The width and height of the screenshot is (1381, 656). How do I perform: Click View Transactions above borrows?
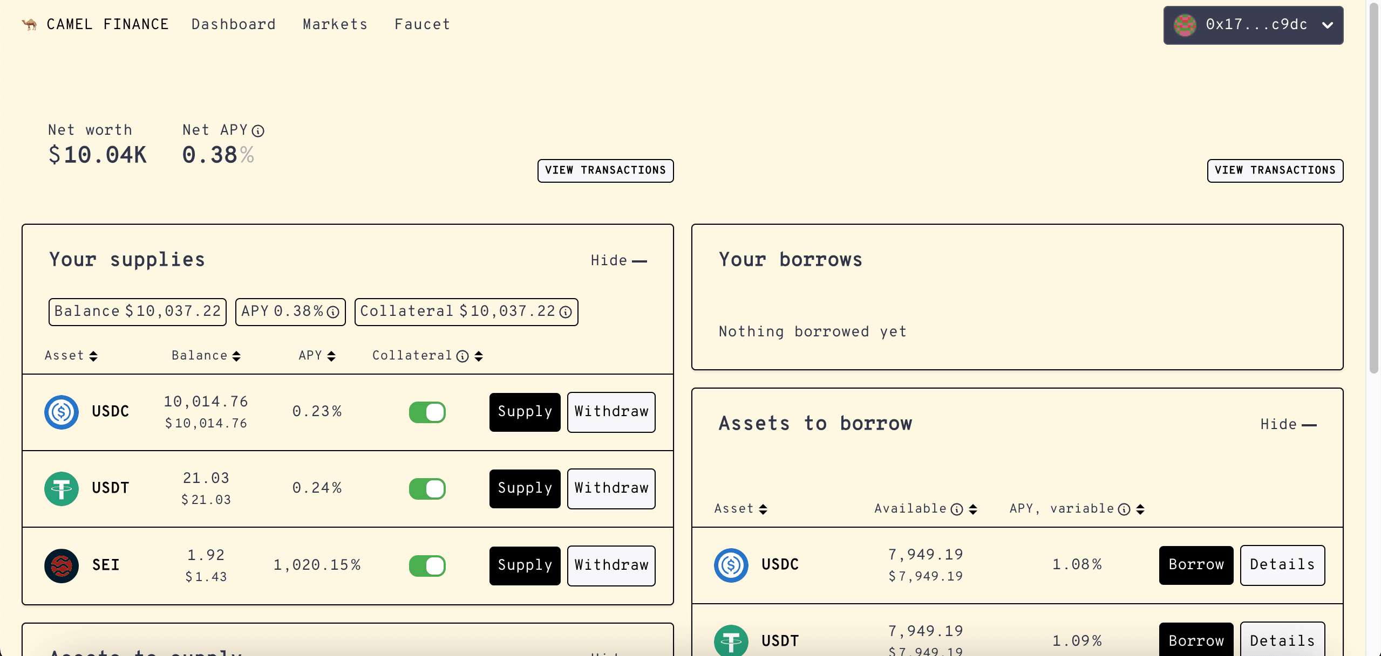(1275, 171)
